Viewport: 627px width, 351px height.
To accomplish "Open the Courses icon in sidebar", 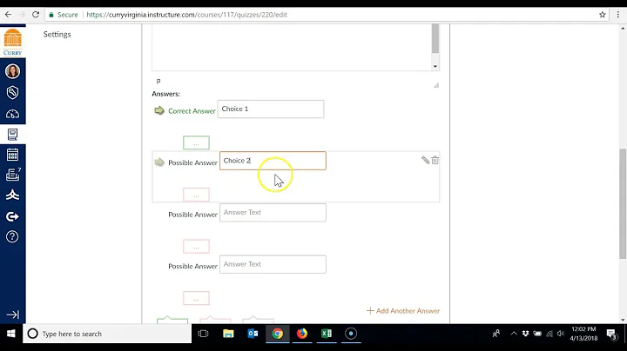I will point(12,135).
